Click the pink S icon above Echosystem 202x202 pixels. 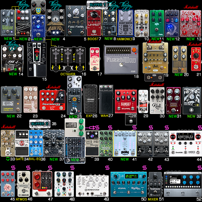[x=107, y=168]
